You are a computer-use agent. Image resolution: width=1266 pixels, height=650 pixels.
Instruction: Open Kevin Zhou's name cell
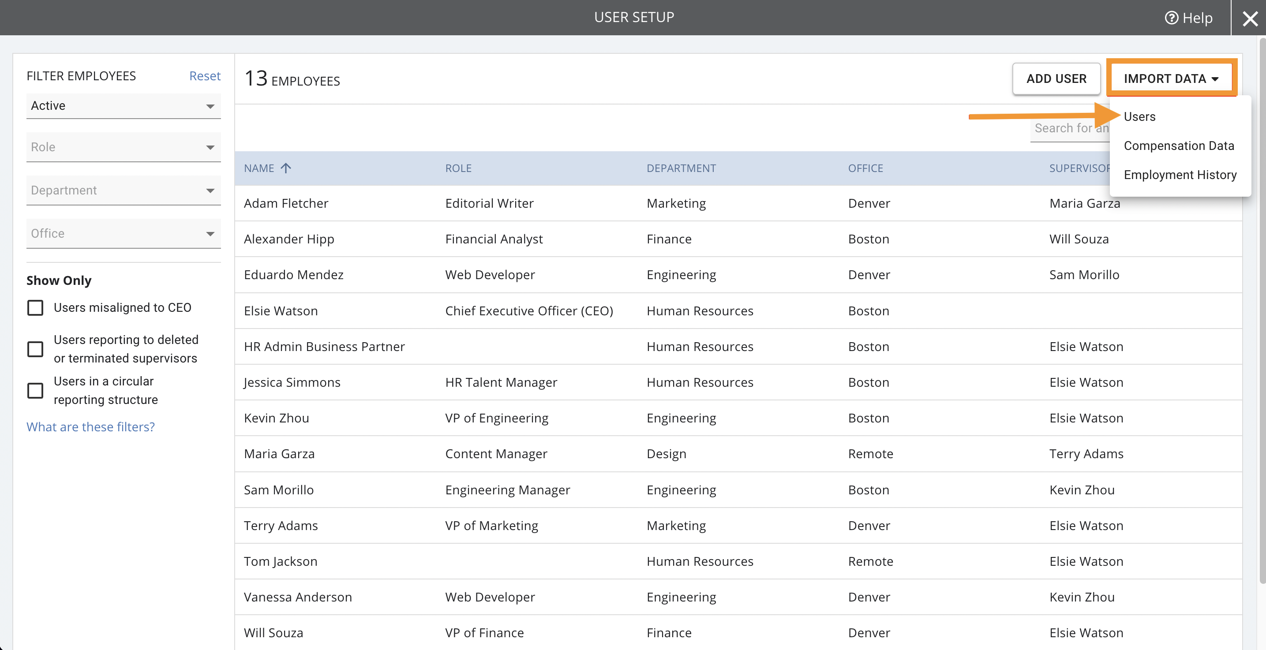tap(276, 418)
